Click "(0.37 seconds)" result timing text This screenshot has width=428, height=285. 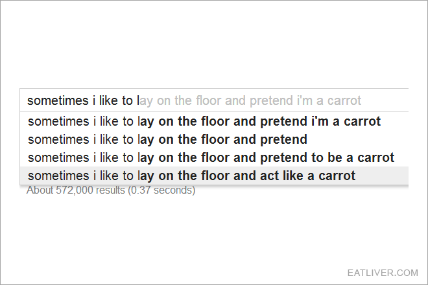pyautogui.click(x=161, y=190)
